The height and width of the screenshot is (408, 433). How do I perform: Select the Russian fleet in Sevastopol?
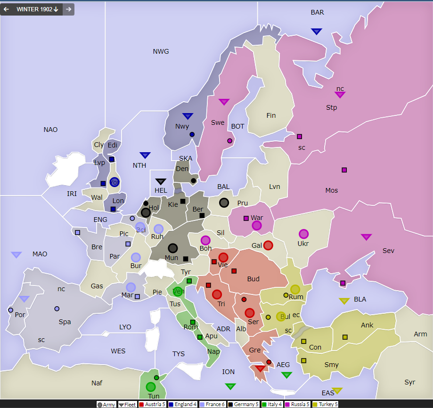click(366, 237)
